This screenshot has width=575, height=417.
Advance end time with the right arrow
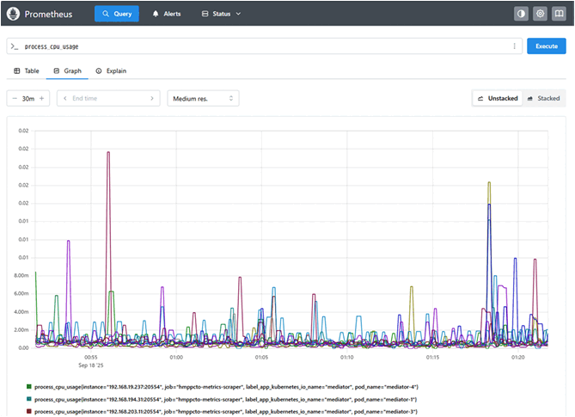pos(152,99)
